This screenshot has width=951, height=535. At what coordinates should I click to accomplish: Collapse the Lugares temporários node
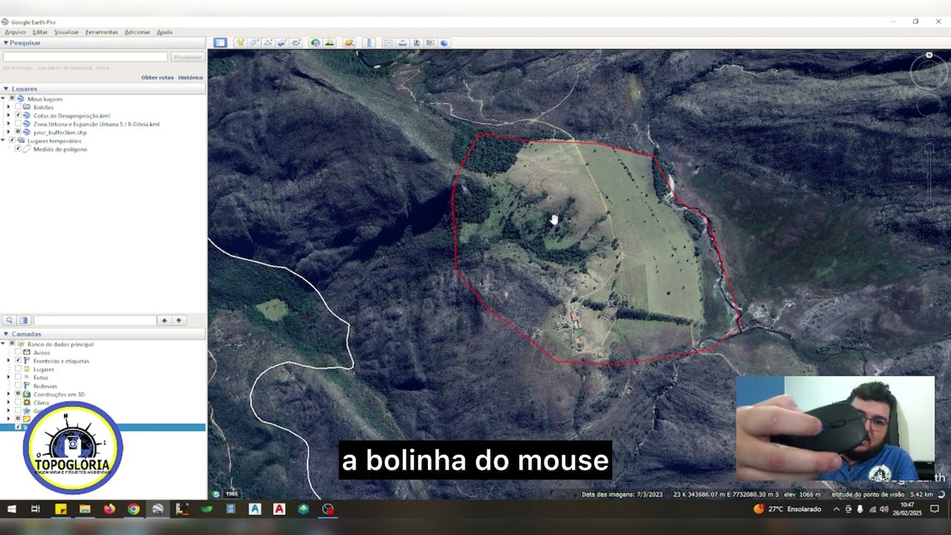(3, 140)
